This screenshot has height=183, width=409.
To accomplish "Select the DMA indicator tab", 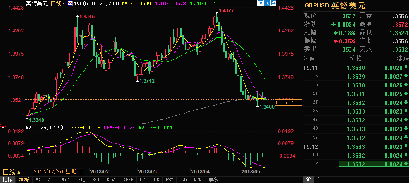I will point(183,180).
